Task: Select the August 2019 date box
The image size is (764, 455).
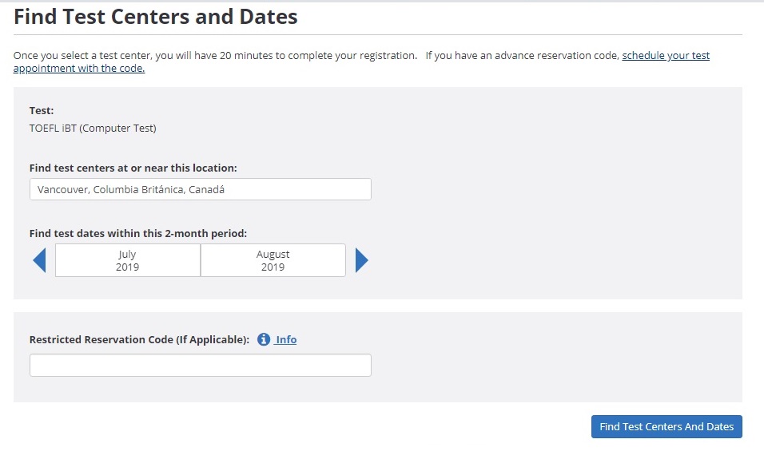Action: tap(273, 260)
